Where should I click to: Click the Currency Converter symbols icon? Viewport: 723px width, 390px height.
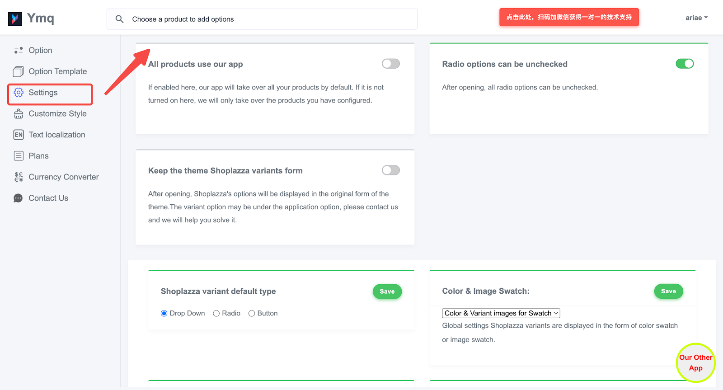point(19,177)
